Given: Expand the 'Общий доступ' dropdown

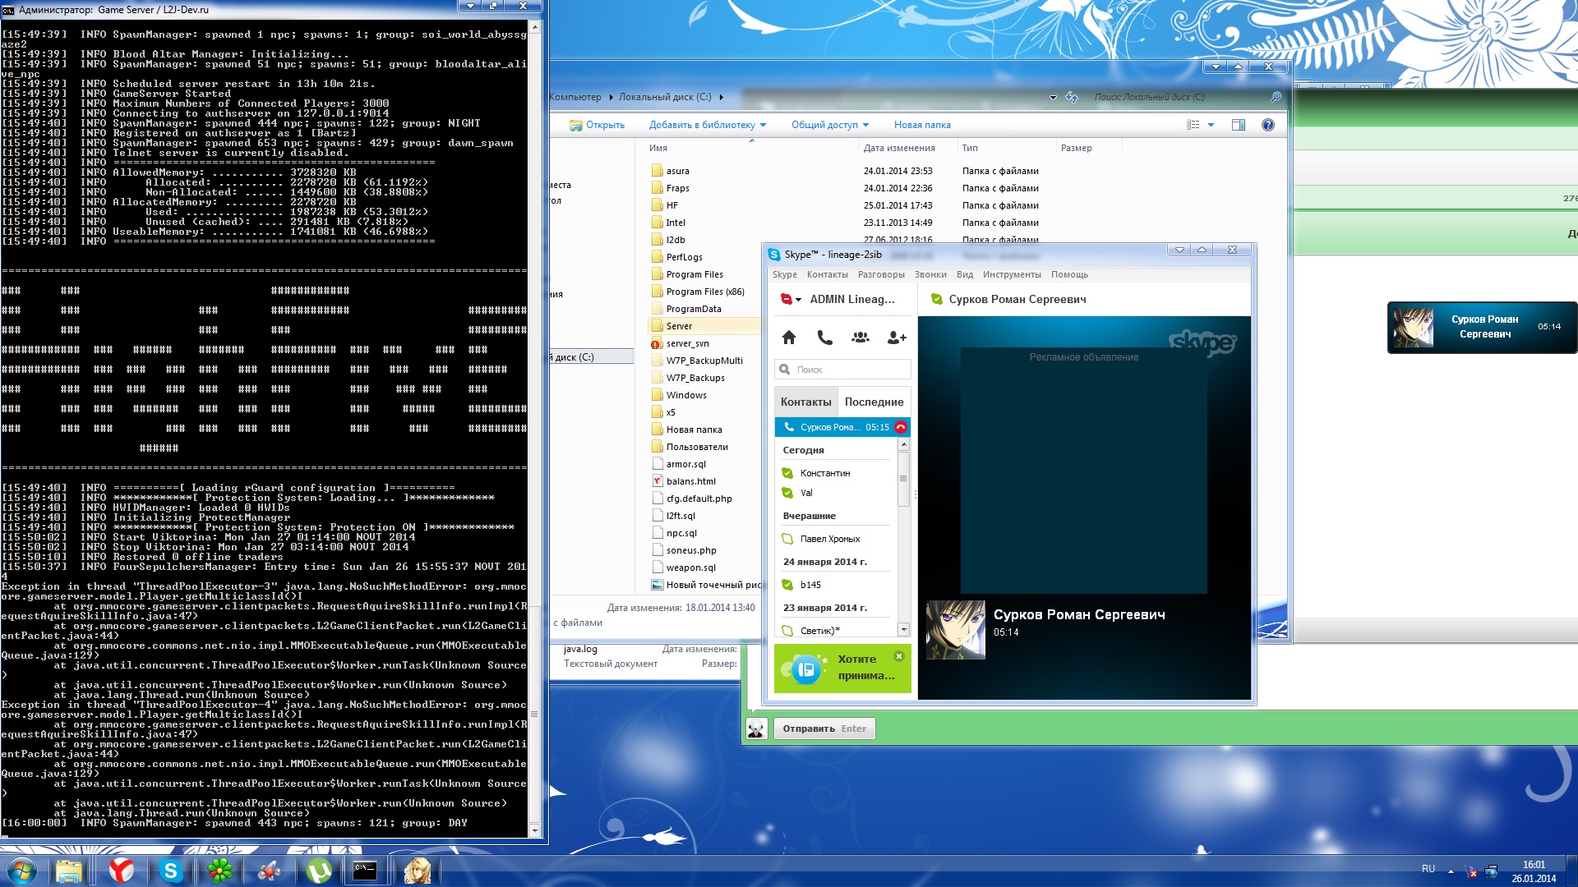Looking at the screenshot, I should click(829, 125).
